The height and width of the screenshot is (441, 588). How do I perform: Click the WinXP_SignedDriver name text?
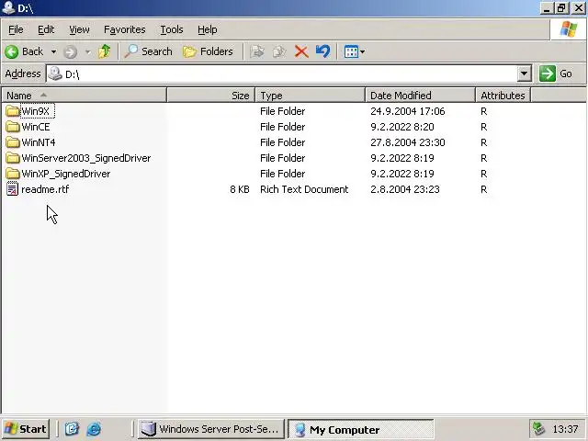tap(65, 174)
